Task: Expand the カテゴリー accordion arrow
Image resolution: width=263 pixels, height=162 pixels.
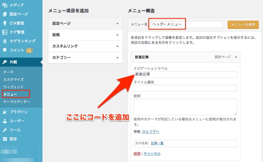Action: coord(117,58)
